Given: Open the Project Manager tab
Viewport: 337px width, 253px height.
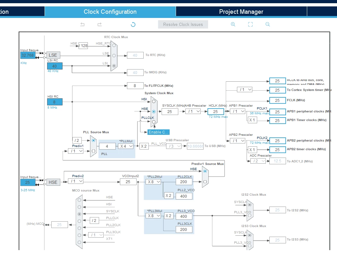Looking at the screenshot, I should (x=241, y=12).
